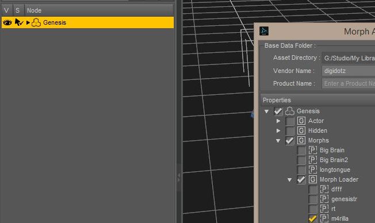Image resolution: width=375 pixels, height=223 pixels.
Task: Uncheck the Morphs group checkbox
Action: [290, 141]
